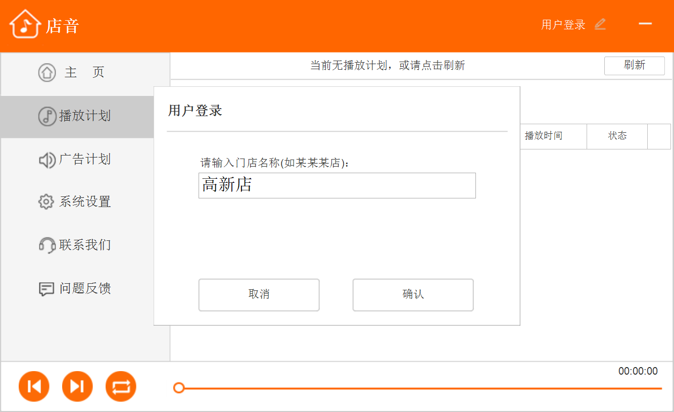The image size is (674, 412).
Task: Click 确认 in the login dialog
Action: 413,295
